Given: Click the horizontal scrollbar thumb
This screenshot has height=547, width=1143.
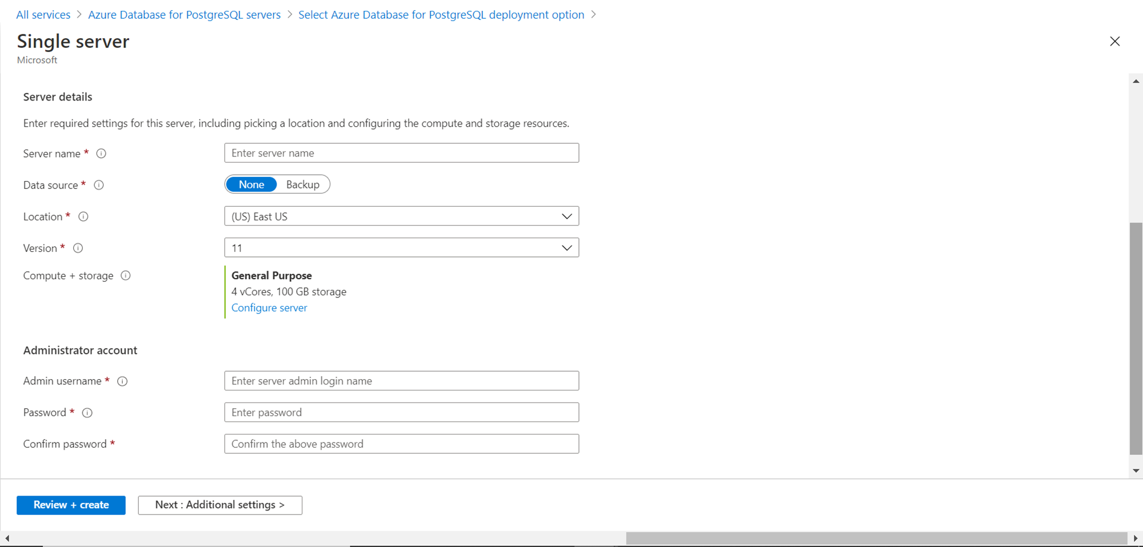Looking at the screenshot, I should (876, 538).
